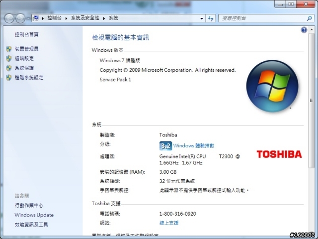Click the Service Pack 1 text
This screenshot has height=239, width=318.
click(115, 80)
